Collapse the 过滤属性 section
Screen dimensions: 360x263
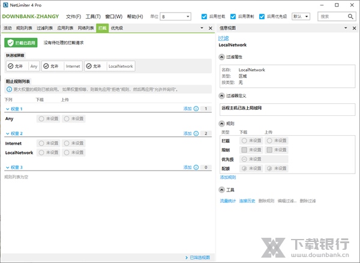222,58
